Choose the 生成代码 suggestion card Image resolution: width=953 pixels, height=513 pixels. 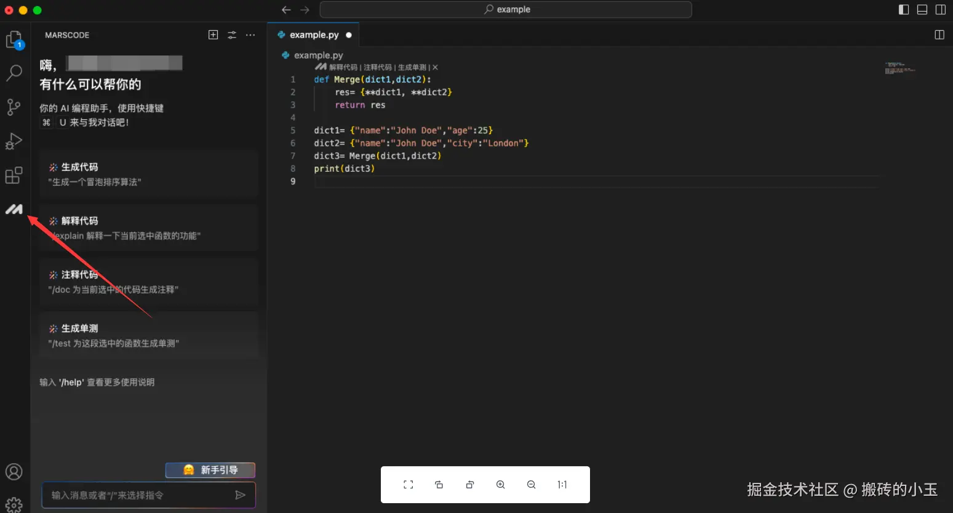pyautogui.click(x=148, y=174)
